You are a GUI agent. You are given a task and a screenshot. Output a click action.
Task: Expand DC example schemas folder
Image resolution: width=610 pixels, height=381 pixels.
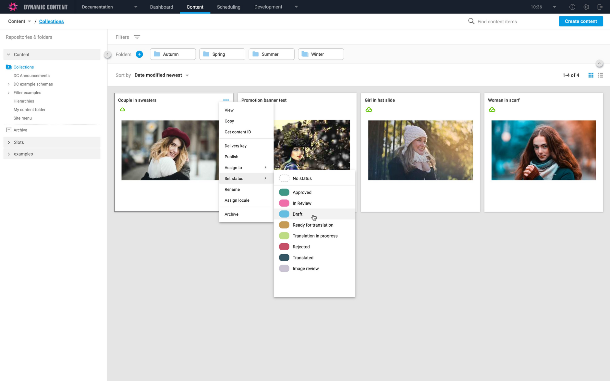tap(9, 84)
